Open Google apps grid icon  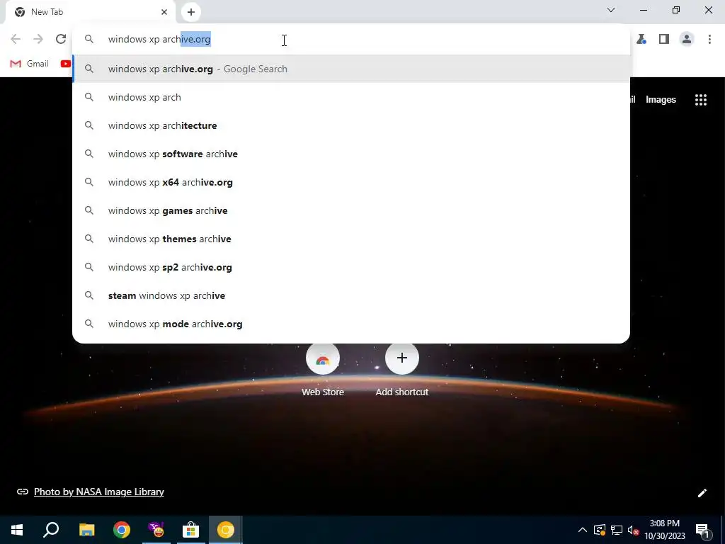point(701,100)
